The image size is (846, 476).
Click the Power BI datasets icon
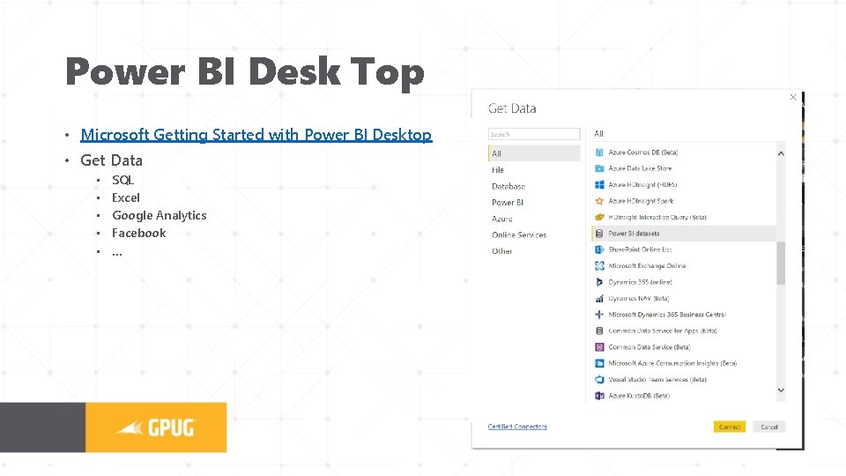coord(599,233)
